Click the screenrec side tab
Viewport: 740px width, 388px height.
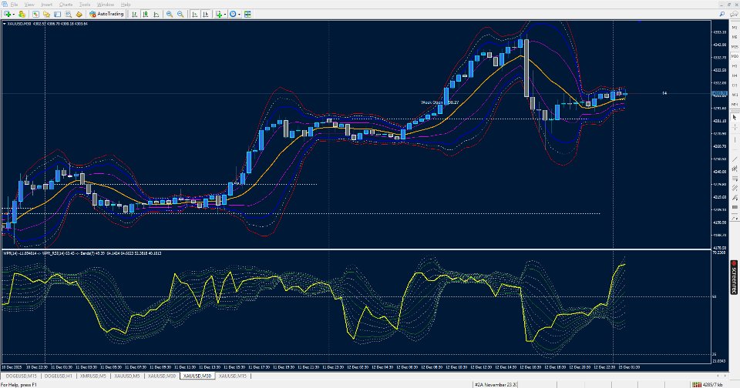pos(734,276)
